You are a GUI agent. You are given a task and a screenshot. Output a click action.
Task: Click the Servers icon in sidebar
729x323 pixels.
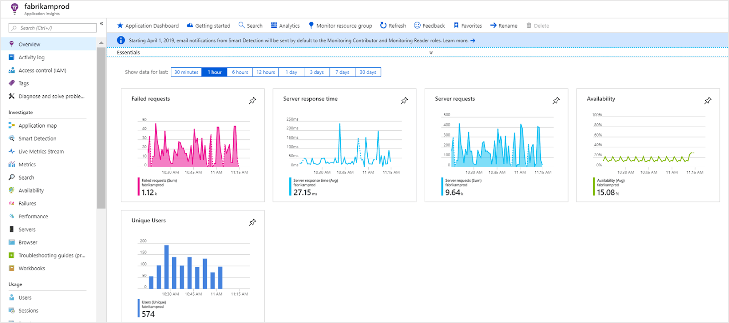(12, 229)
